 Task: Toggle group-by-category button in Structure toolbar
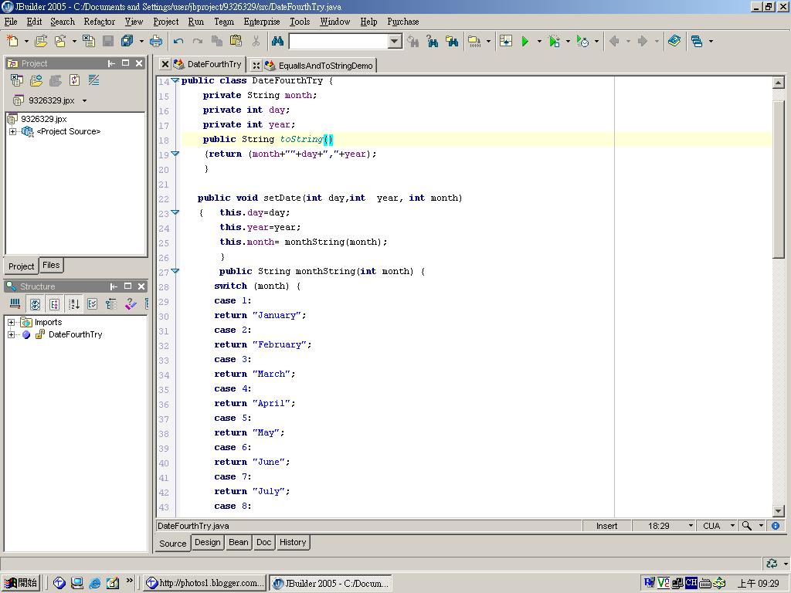pyautogui.click(x=54, y=304)
